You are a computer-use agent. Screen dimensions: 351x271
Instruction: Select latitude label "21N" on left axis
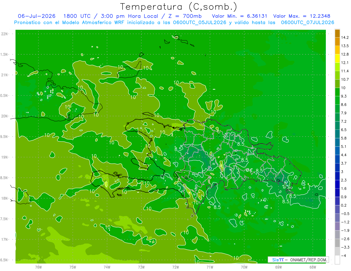[5, 75]
